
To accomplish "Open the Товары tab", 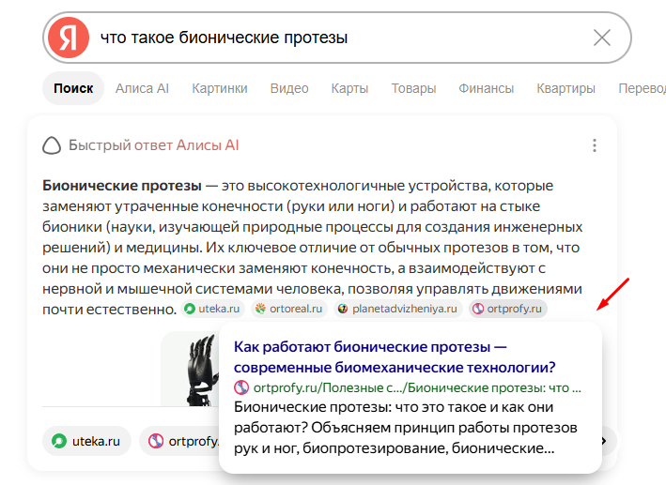I will click(413, 88).
